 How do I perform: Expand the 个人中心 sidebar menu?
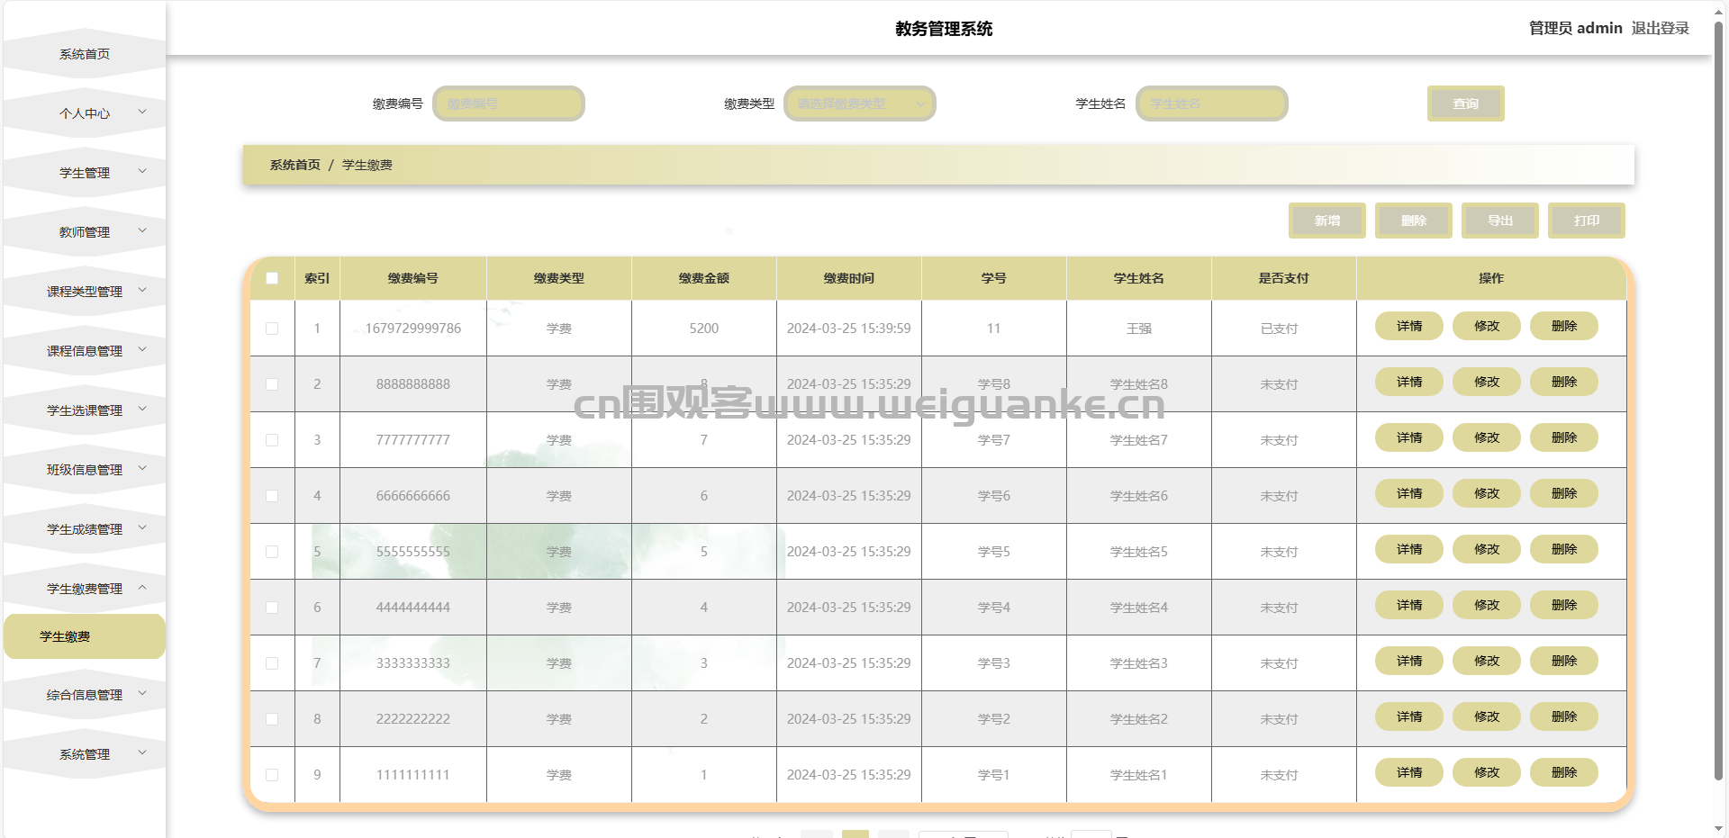coord(85,113)
